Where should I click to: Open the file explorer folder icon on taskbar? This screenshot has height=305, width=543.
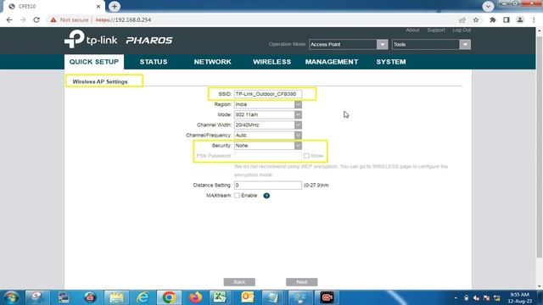point(116,297)
